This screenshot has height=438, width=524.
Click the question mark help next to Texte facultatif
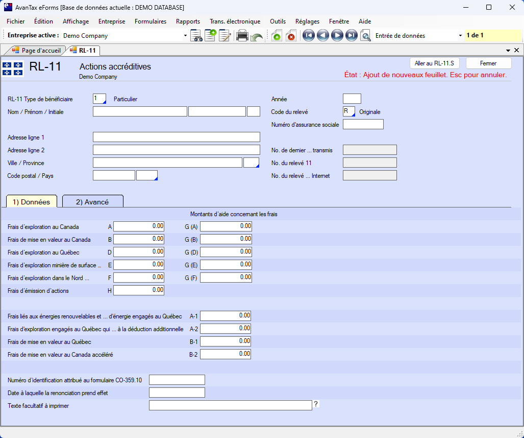click(316, 404)
